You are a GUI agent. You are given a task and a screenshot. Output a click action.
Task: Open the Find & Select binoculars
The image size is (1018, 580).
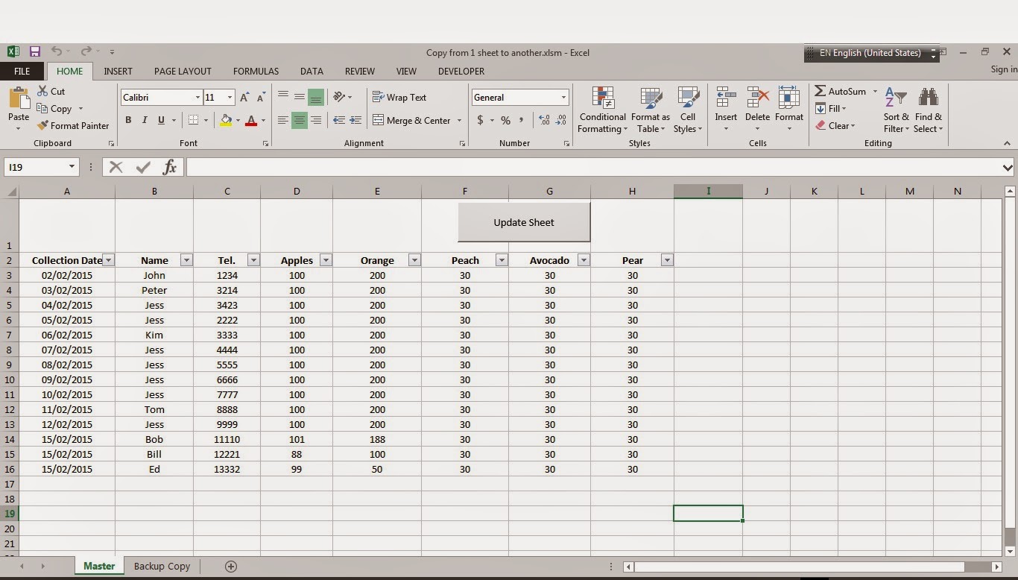[929, 110]
